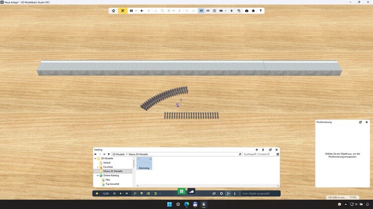Paste with the clipboard icon

pyautogui.click(x=169, y=11)
